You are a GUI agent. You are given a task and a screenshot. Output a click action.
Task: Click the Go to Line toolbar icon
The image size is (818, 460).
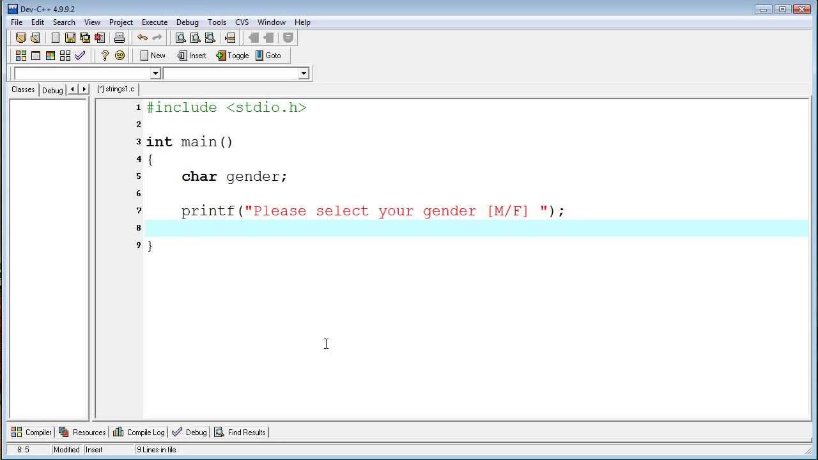tap(230, 38)
